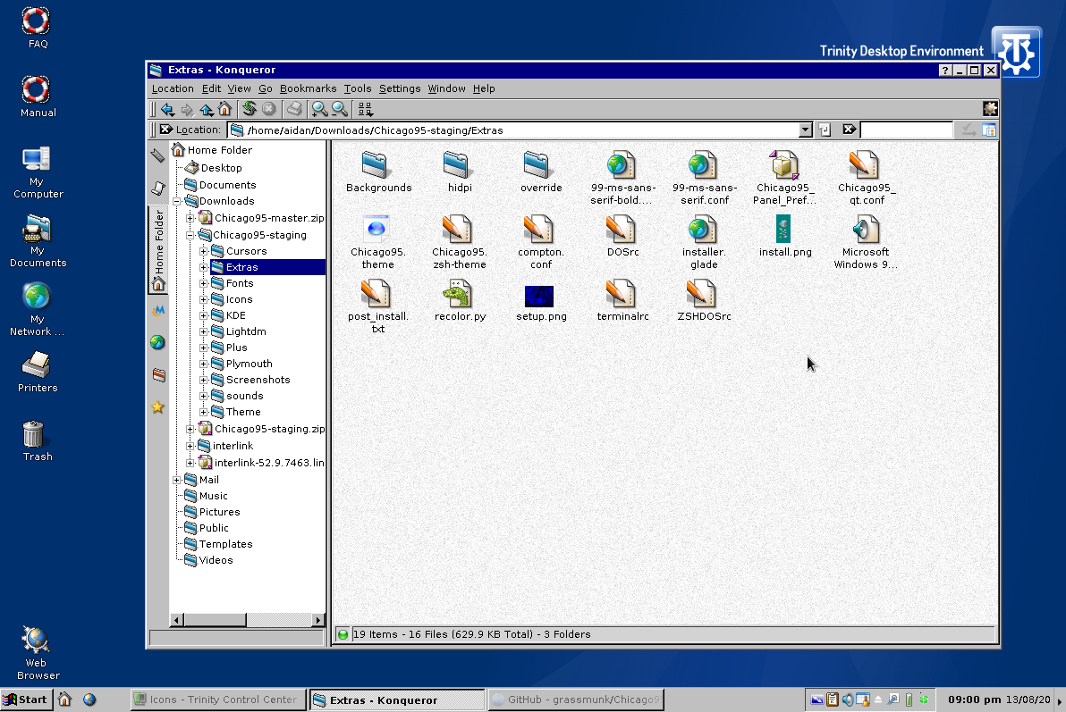1066x712 pixels.
Task: Open the hidpi folder
Action: 460,172
